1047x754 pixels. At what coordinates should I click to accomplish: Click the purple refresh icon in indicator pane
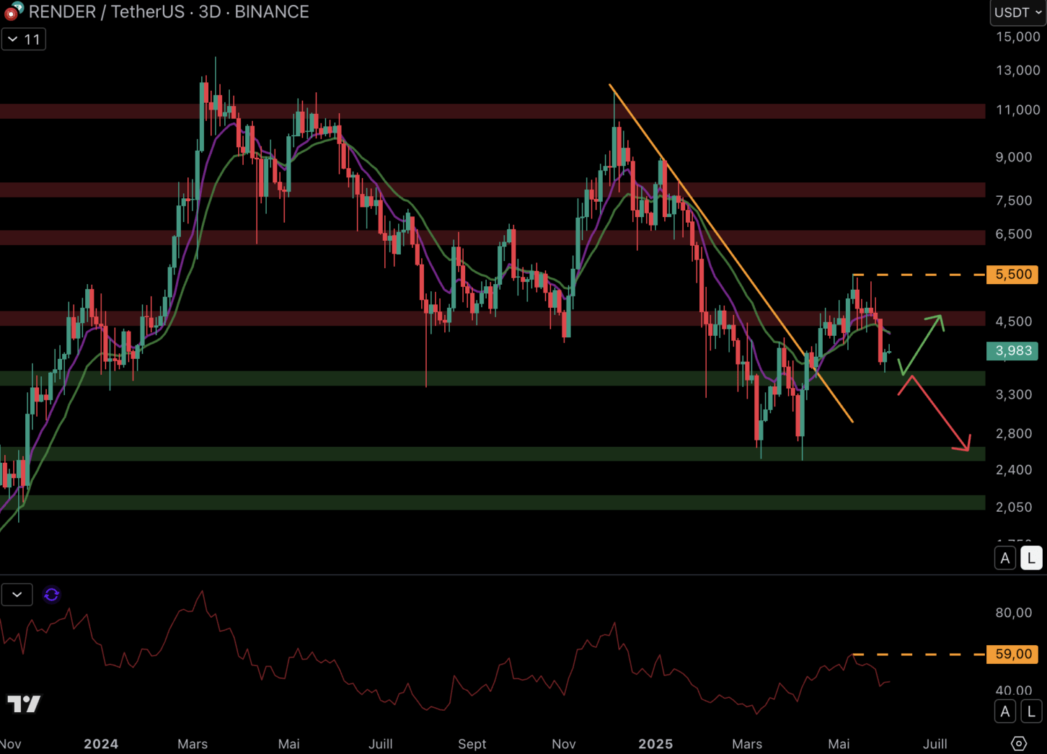[52, 595]
